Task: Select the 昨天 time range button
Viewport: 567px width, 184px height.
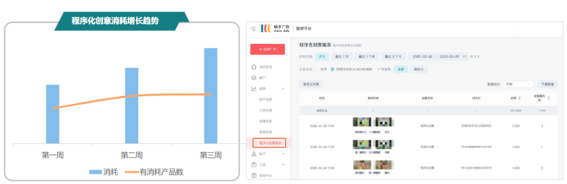Action: coord(322,57)
